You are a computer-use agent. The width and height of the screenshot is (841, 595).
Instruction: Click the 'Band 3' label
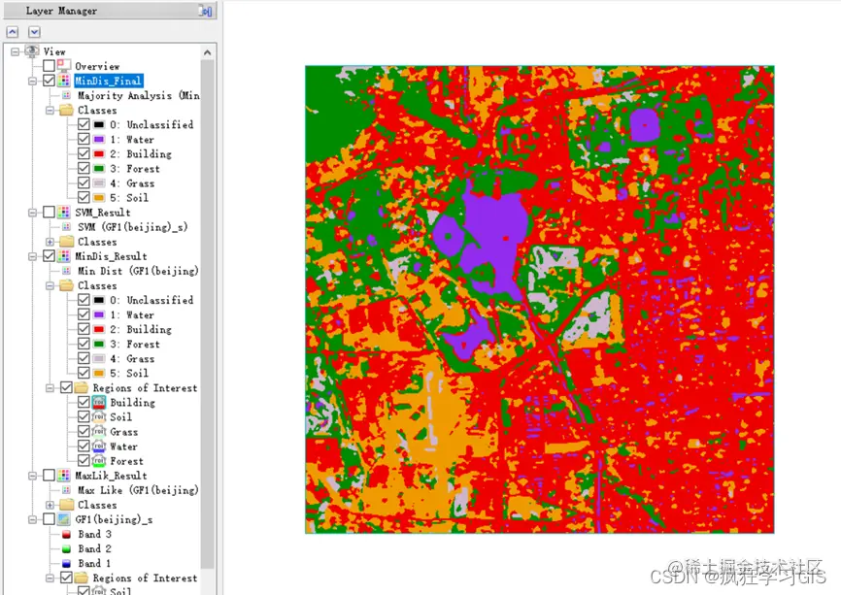(x=94, y=535)
